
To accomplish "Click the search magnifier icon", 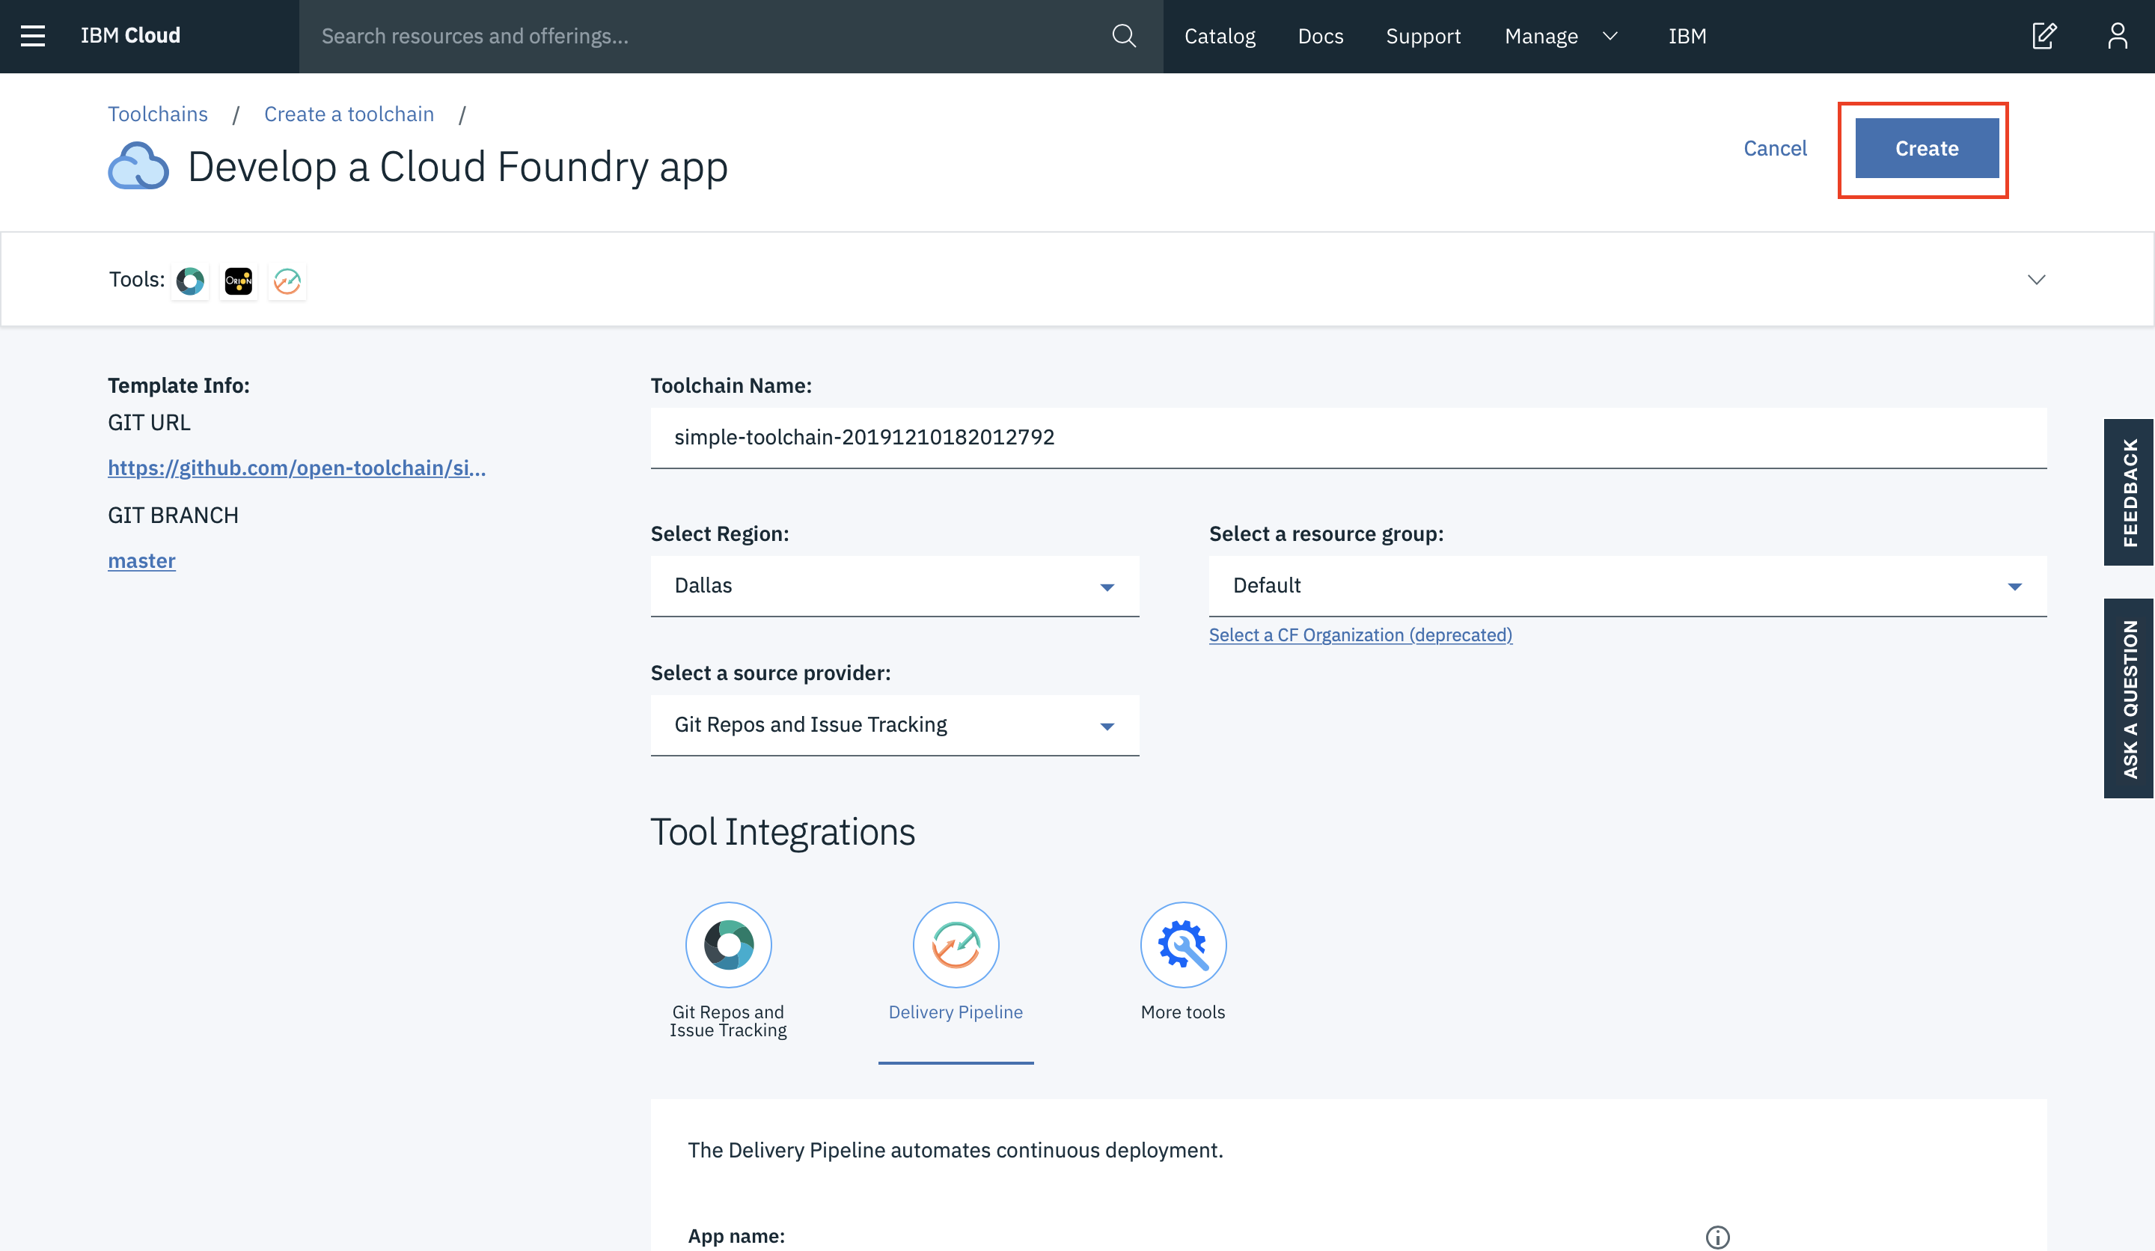I will [x=1124, y=36].
